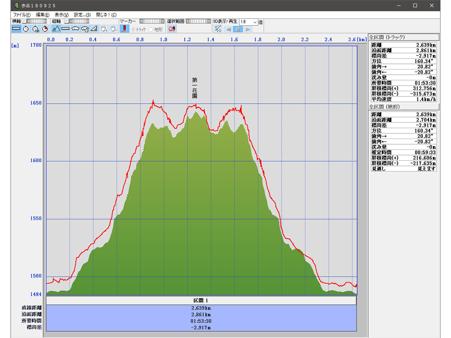This screenshot has height=338, width=451.
Task: Select the horizontal axis distance ruler icon
Action: click(x=16, y=29)
